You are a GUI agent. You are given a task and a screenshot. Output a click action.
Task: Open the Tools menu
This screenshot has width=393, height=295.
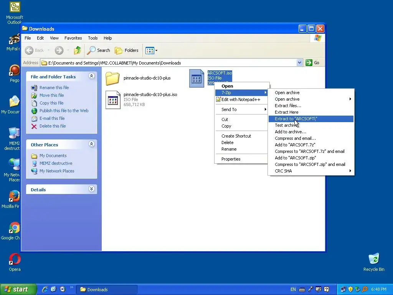tap(93, 38)
